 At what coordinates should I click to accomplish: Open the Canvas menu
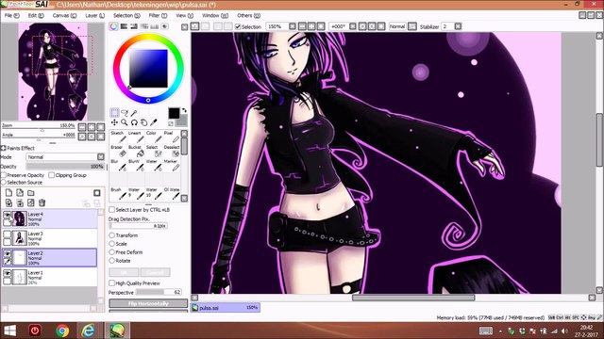tap(64, 15)
